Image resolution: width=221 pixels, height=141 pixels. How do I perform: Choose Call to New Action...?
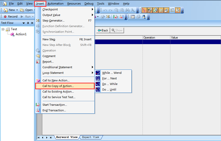click(65, 80)
